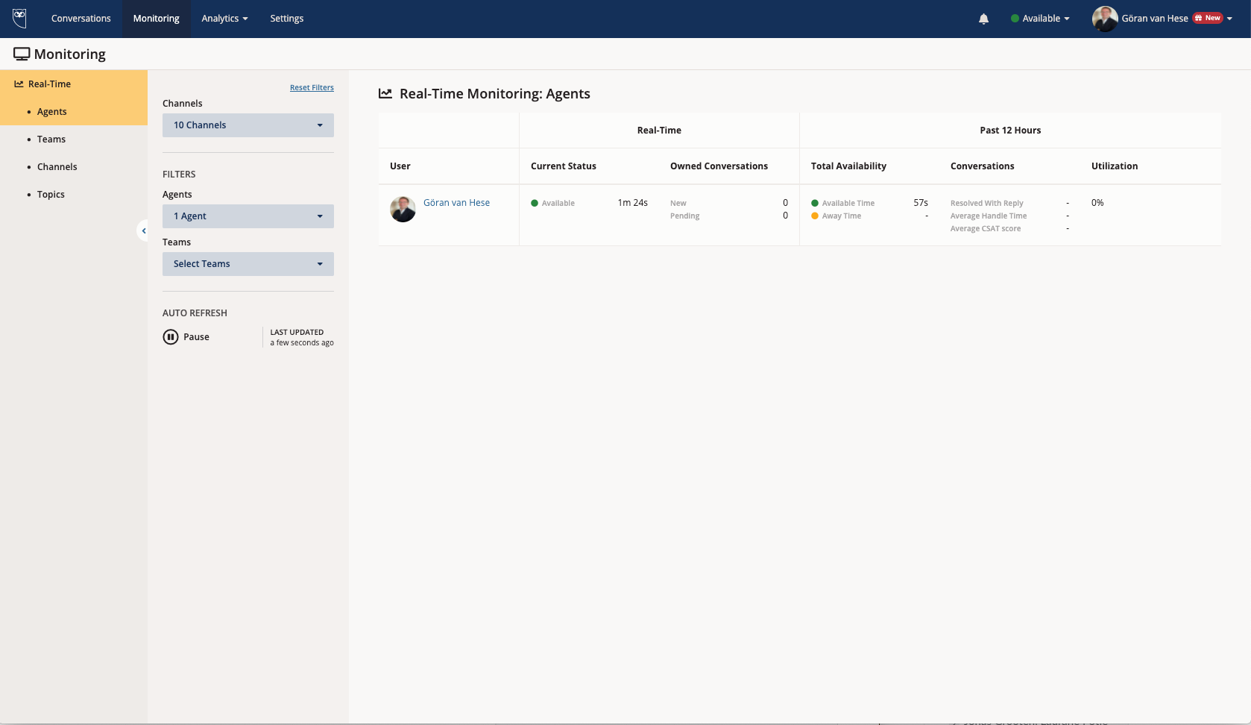Open the Göran van Hese agent name link
The image size is (1251, 725).
click(x=456, y=203)
